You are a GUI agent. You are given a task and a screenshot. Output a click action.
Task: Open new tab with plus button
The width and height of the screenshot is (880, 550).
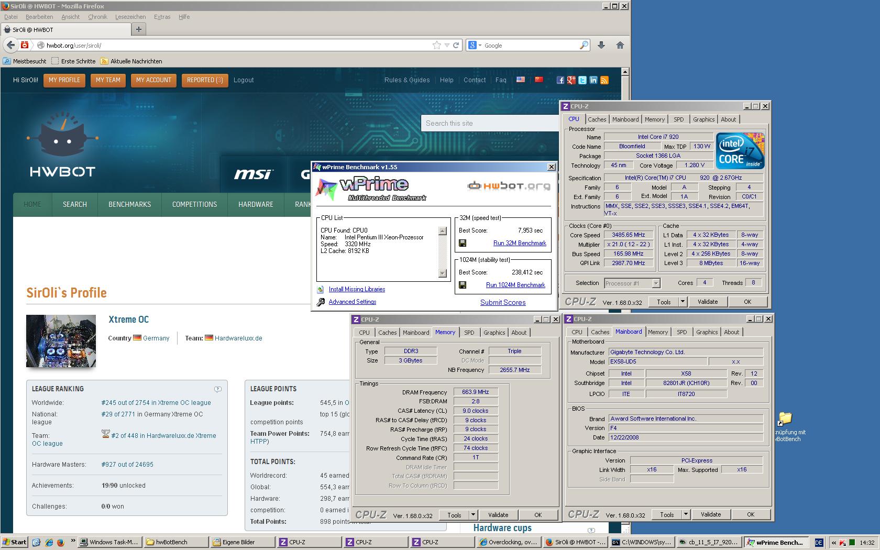point(138,29)
